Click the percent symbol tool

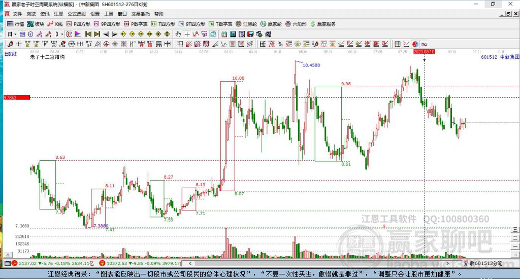tap(280, 44)
